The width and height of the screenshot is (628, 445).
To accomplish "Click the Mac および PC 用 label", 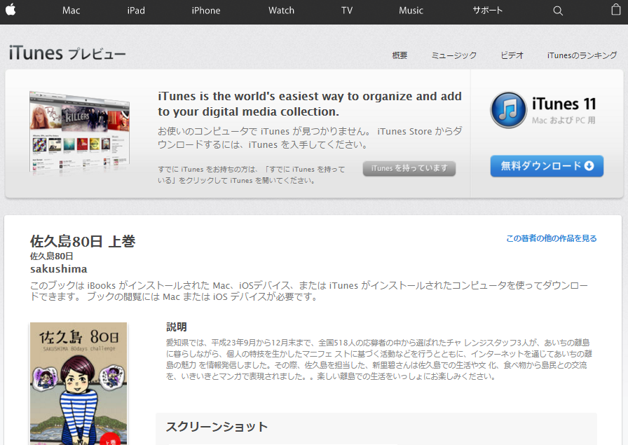I will click(x=564, y=120).
